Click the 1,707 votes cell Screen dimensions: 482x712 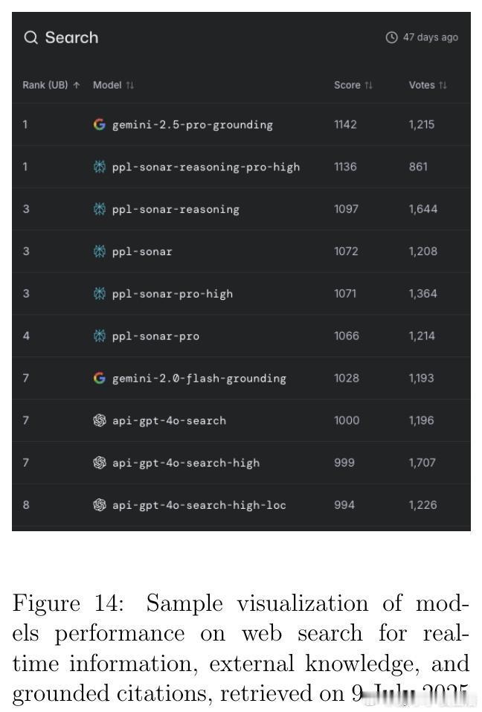(x=422, y=463)
